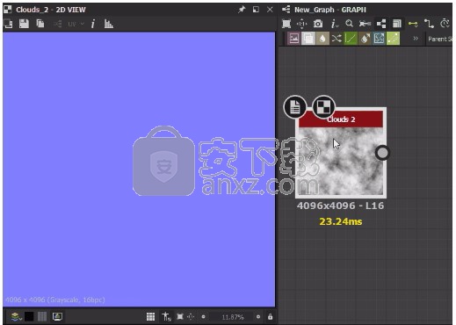This screenshot has width=456, height=325.
Task: Select the Clouds 2 node header
Action: (341, 119)
